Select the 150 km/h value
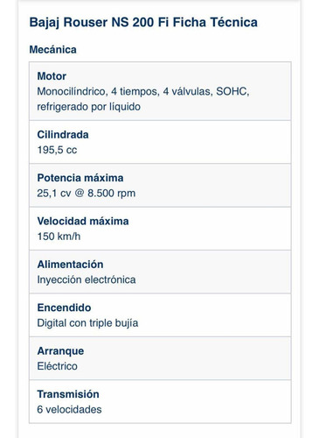Viewport: 319px width, 438px height. 59,237
